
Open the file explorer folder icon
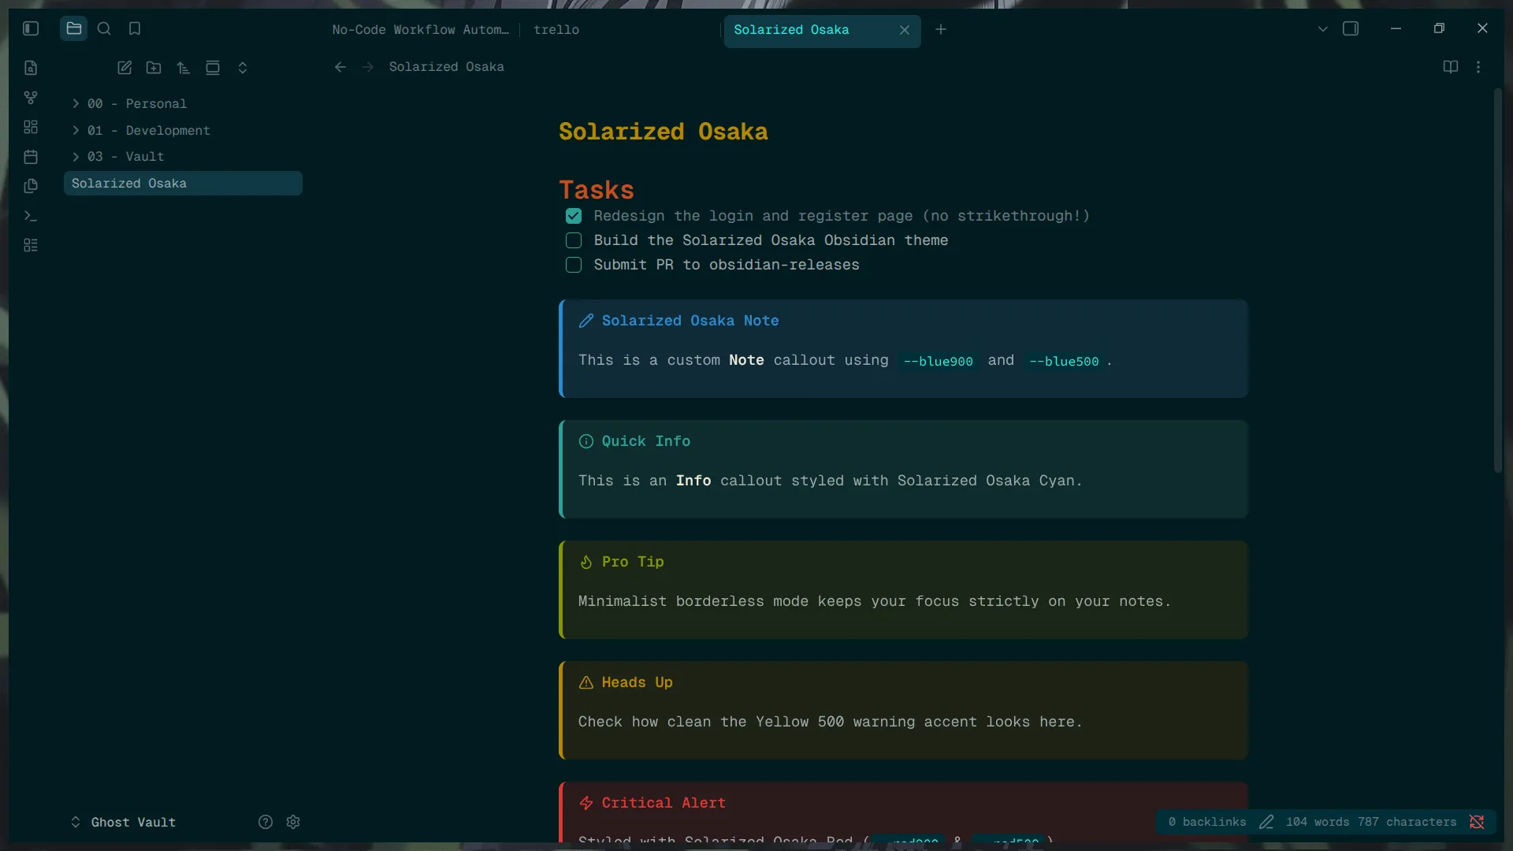[x=73, y=28]
